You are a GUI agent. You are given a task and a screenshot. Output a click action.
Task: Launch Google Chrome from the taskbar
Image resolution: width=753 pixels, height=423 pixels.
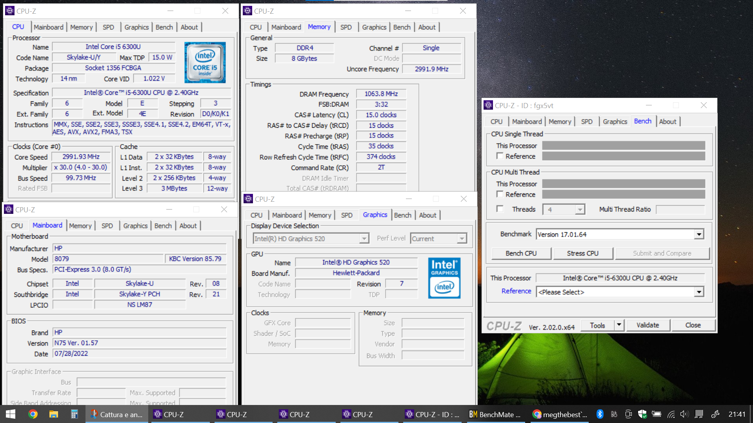coord(33,414)
